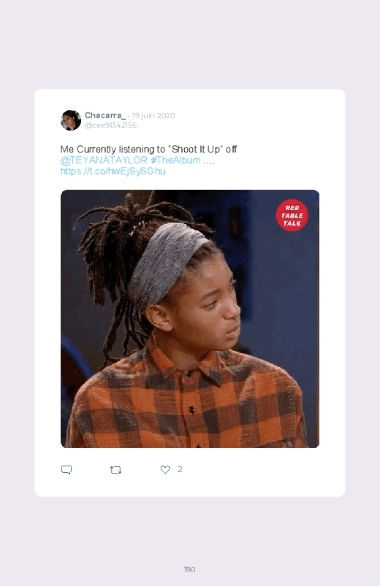
Task: Click the like count number 2
Action: (180, 469)
